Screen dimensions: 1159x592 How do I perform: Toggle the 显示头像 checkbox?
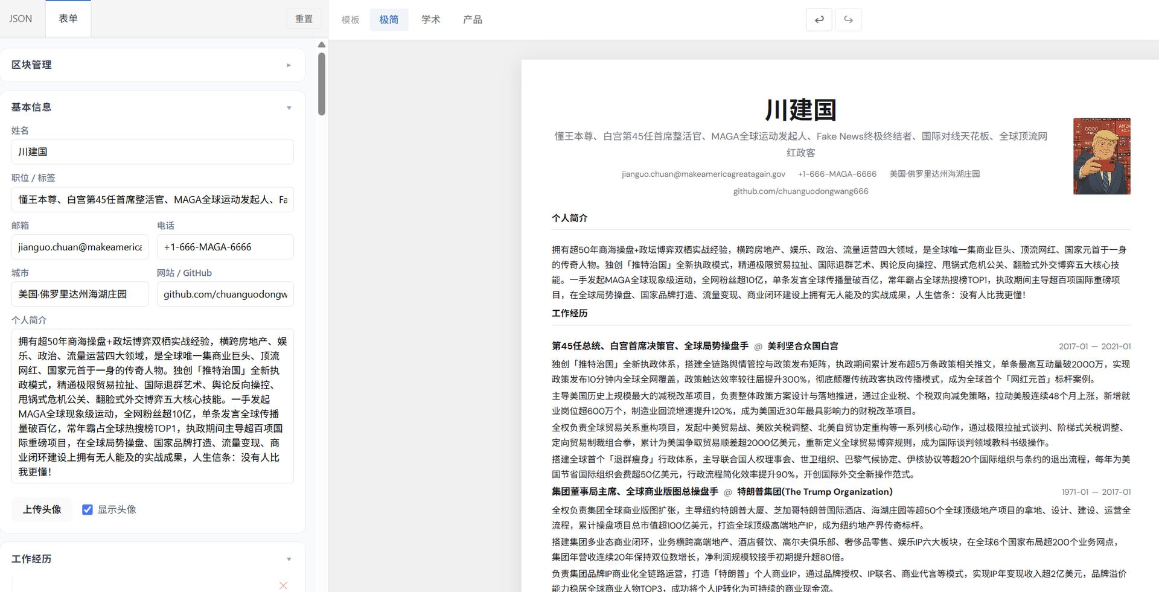[x=88, y=510]
